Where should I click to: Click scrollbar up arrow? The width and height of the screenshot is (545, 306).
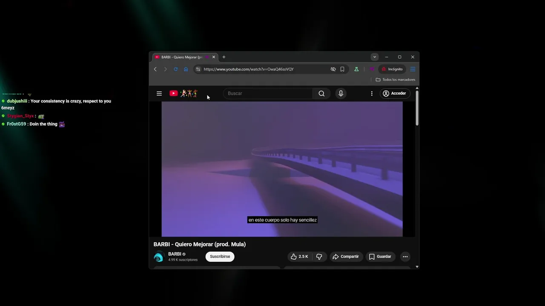click(417, 88)
